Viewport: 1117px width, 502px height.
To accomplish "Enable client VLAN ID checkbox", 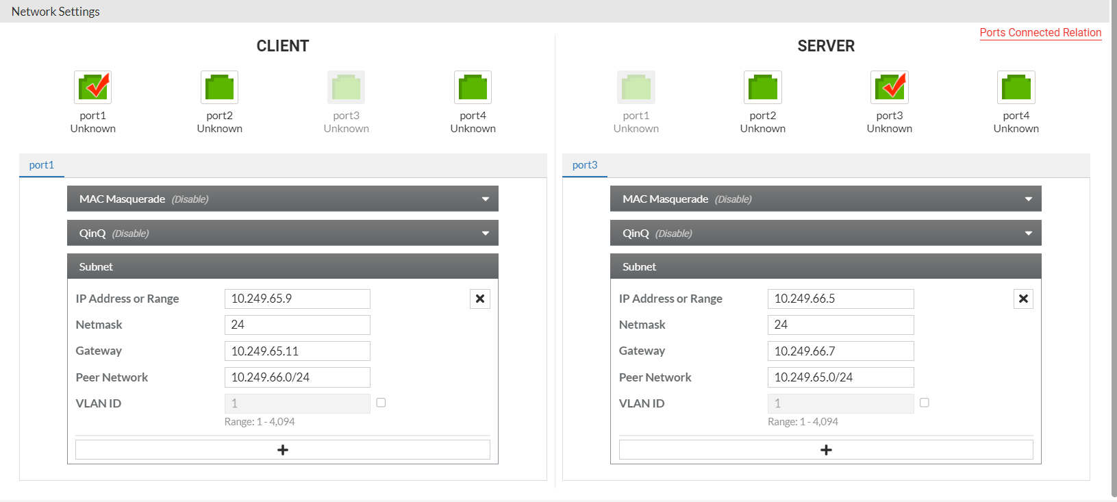I will click(x=381, y=403).
